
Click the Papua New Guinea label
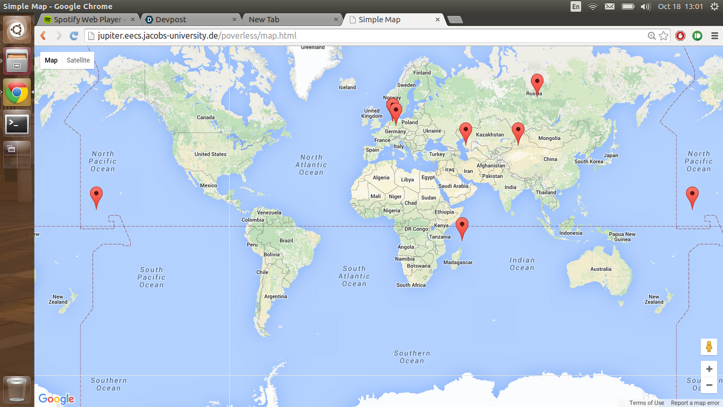pos(622,237)
